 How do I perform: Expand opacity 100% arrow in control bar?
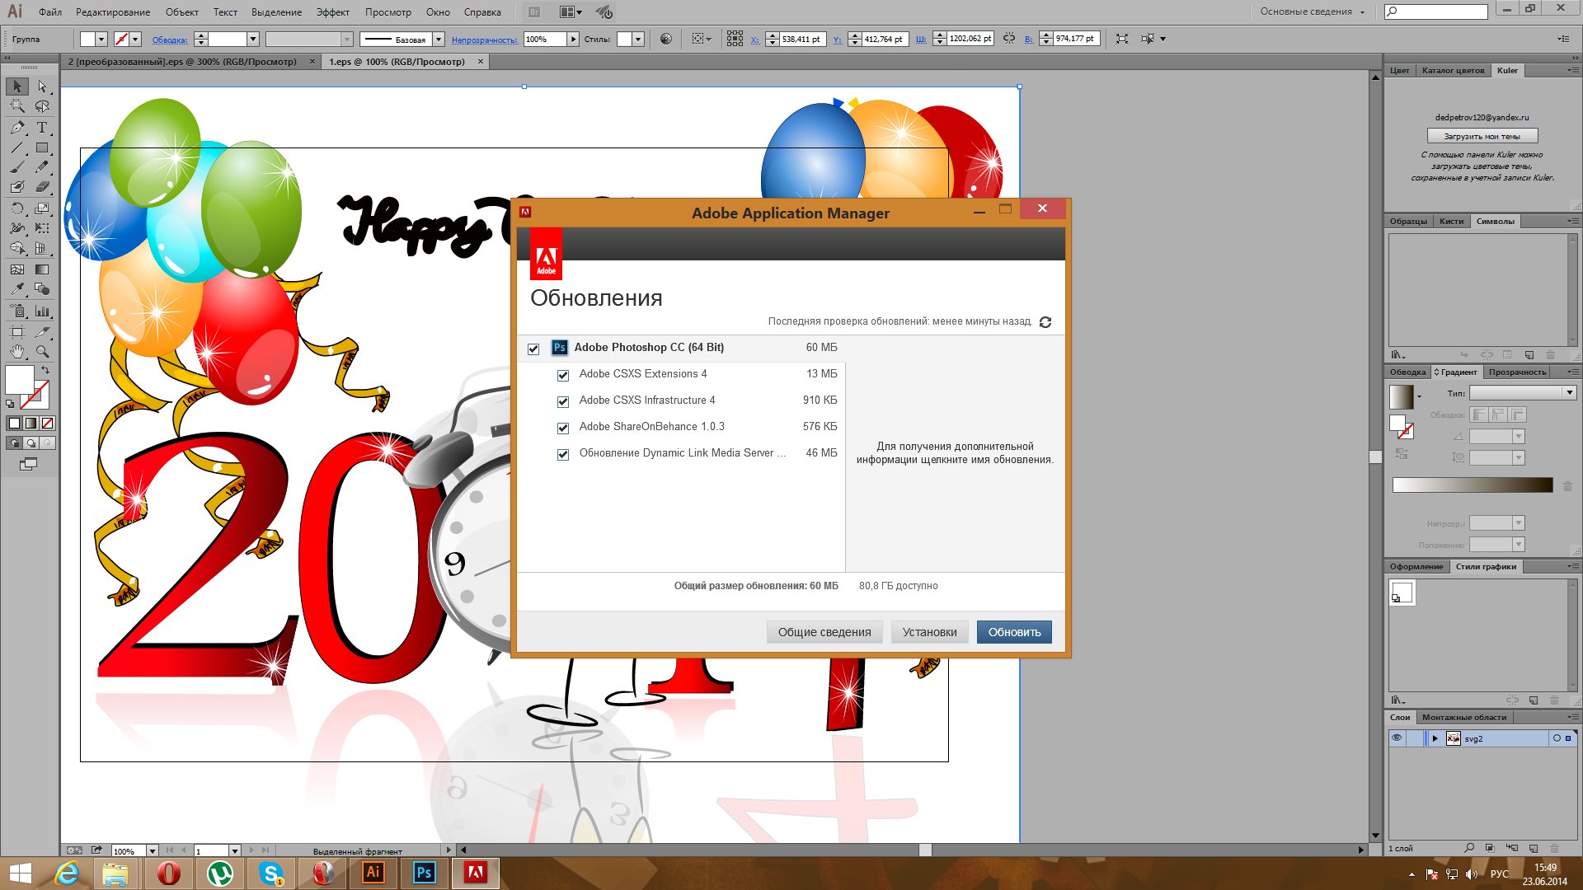573,39
